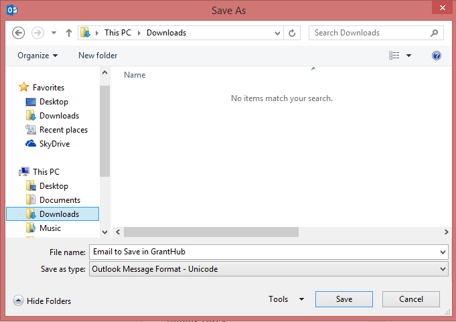The image size is (456, 322).
Task: Click the Save button
Action: coord(344,299)
